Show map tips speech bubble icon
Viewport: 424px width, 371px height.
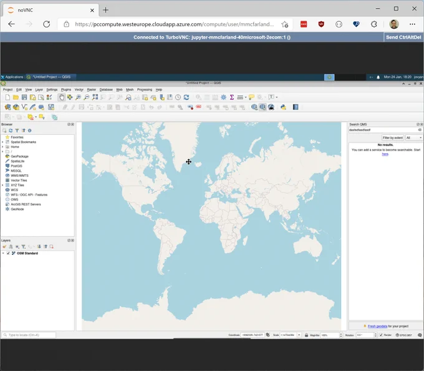click(251, 97)
